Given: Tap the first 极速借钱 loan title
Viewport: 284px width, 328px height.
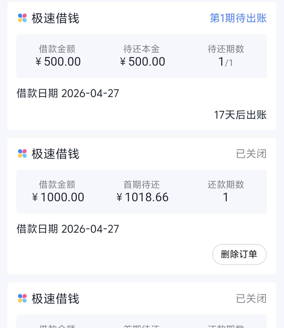Looking at the screenshot, I should [x=55, y=18].
